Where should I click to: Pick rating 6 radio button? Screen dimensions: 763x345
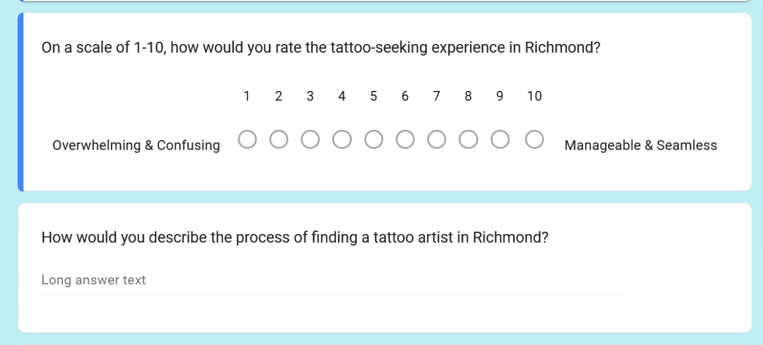coord(405,140)
